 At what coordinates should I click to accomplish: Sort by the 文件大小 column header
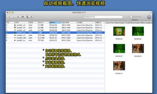click(x=41, y=23)
